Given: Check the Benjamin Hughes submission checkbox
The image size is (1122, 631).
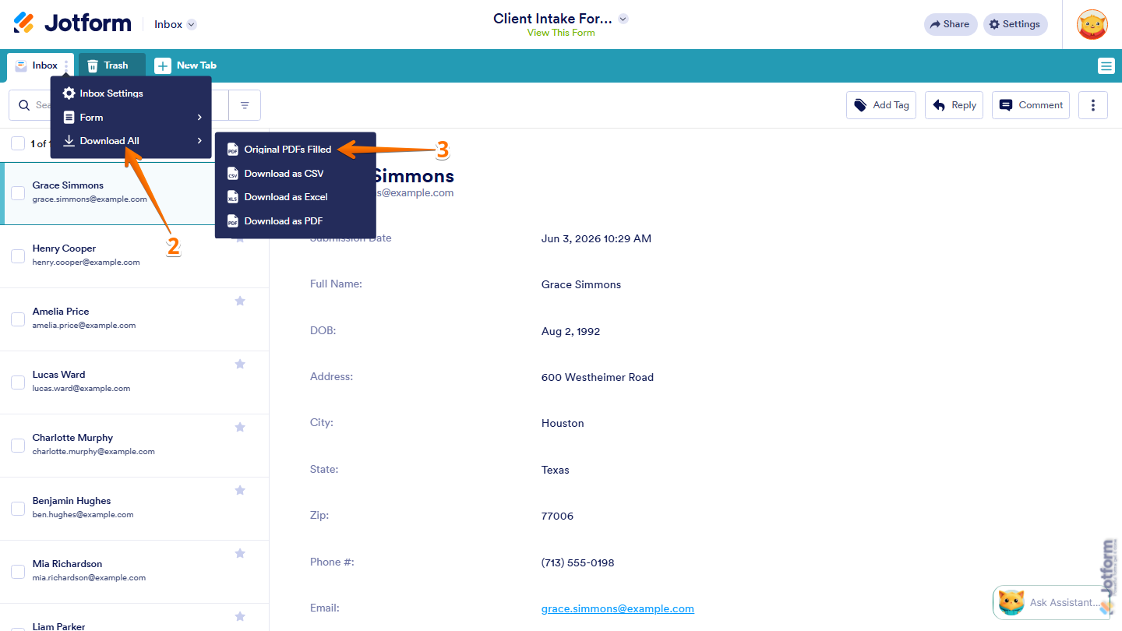Looking at the screenshot, I should [18, 509].
